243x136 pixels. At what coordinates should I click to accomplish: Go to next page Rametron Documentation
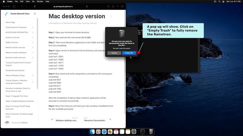tap(98, 119)
